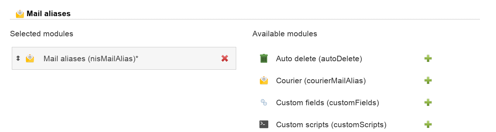Add the Custom scripts module
The height and width of the screenshot is (132, 496).
click(428, 124)
